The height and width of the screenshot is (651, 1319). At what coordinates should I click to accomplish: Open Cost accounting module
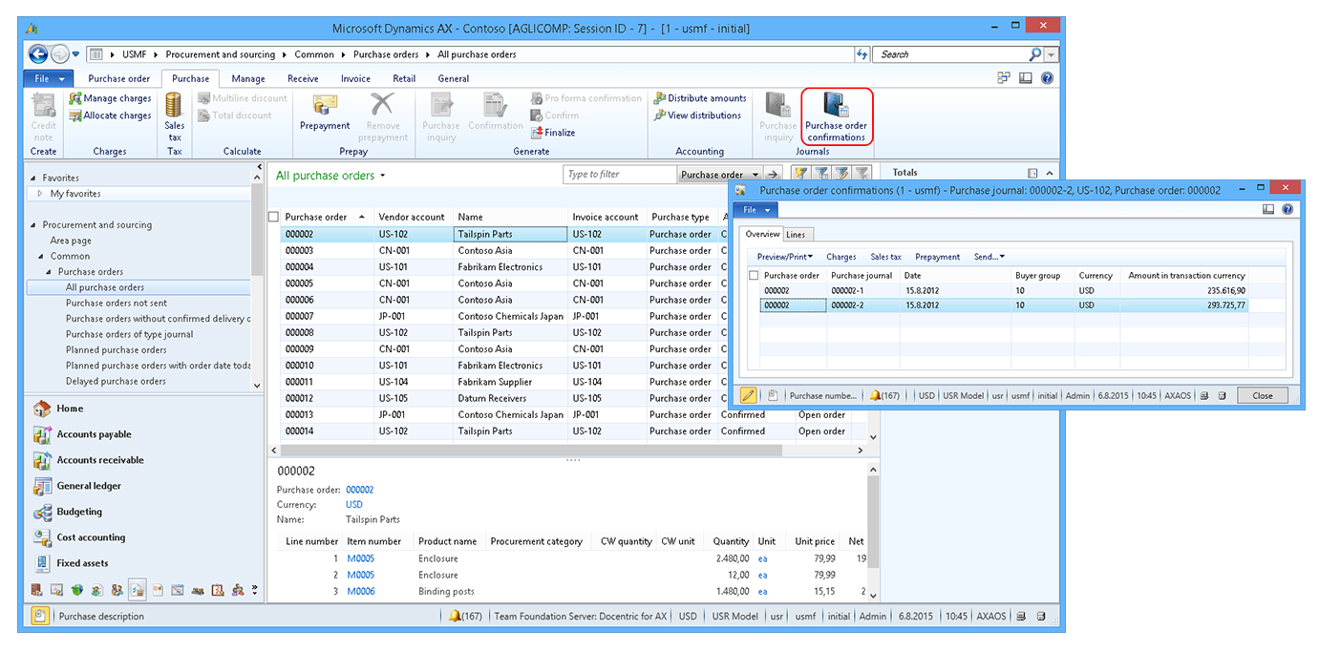click(x=79, y=537)
